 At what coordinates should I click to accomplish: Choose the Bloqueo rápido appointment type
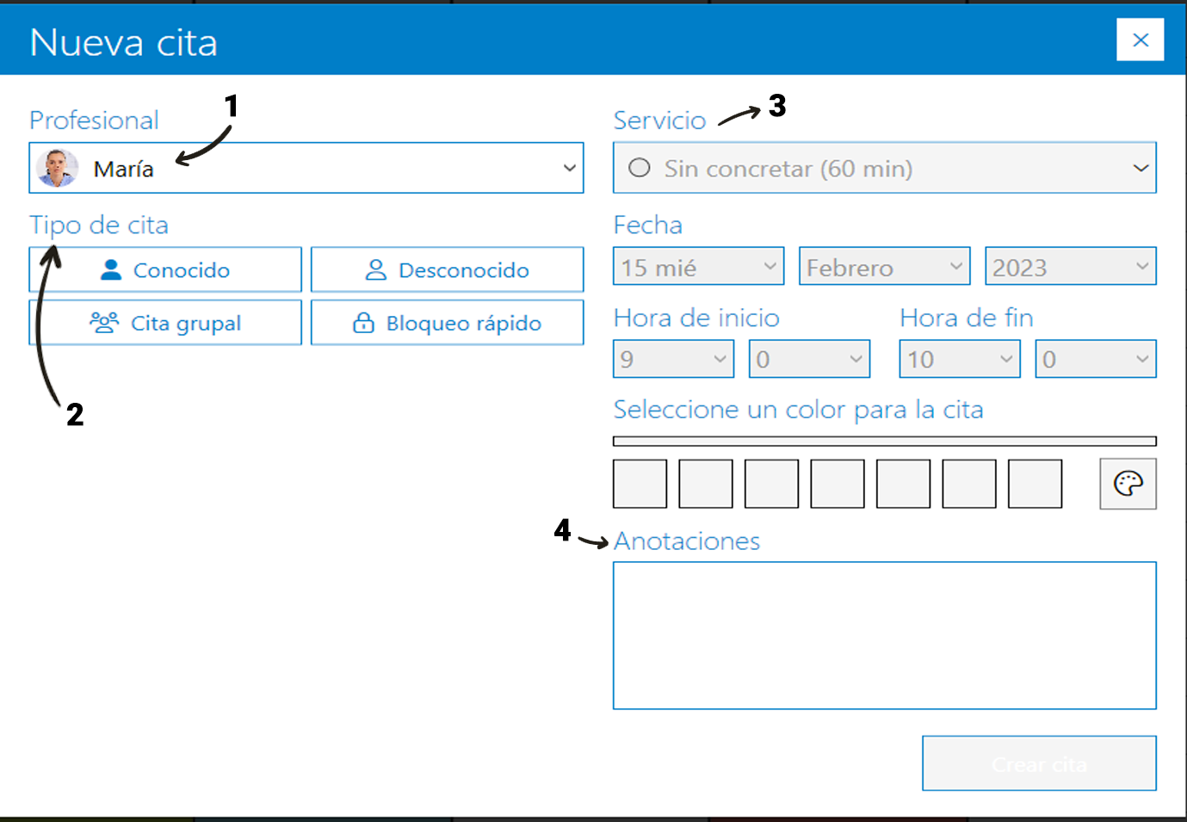447,323
